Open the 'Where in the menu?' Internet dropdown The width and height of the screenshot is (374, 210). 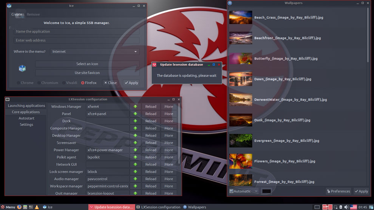pyautogui.click(x=94, y=52)
